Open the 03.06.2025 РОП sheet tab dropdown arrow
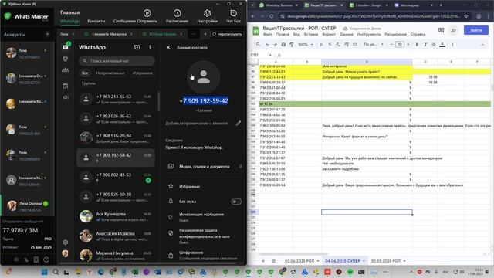This screenshot has width=494, height=278. click(318, 261)
